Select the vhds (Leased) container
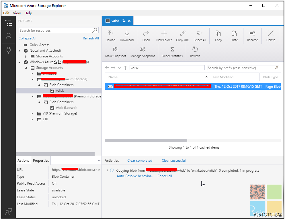This screenshot has width=285, height=220. point(66,108)
